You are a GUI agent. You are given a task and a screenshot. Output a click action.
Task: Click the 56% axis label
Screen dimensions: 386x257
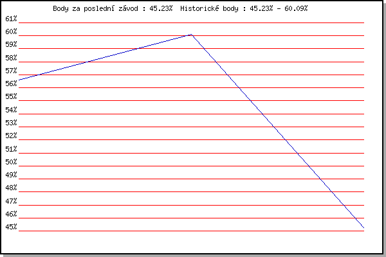coord(11,84)
